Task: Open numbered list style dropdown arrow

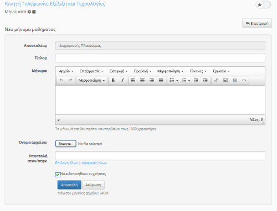Action: coord(189,81)
